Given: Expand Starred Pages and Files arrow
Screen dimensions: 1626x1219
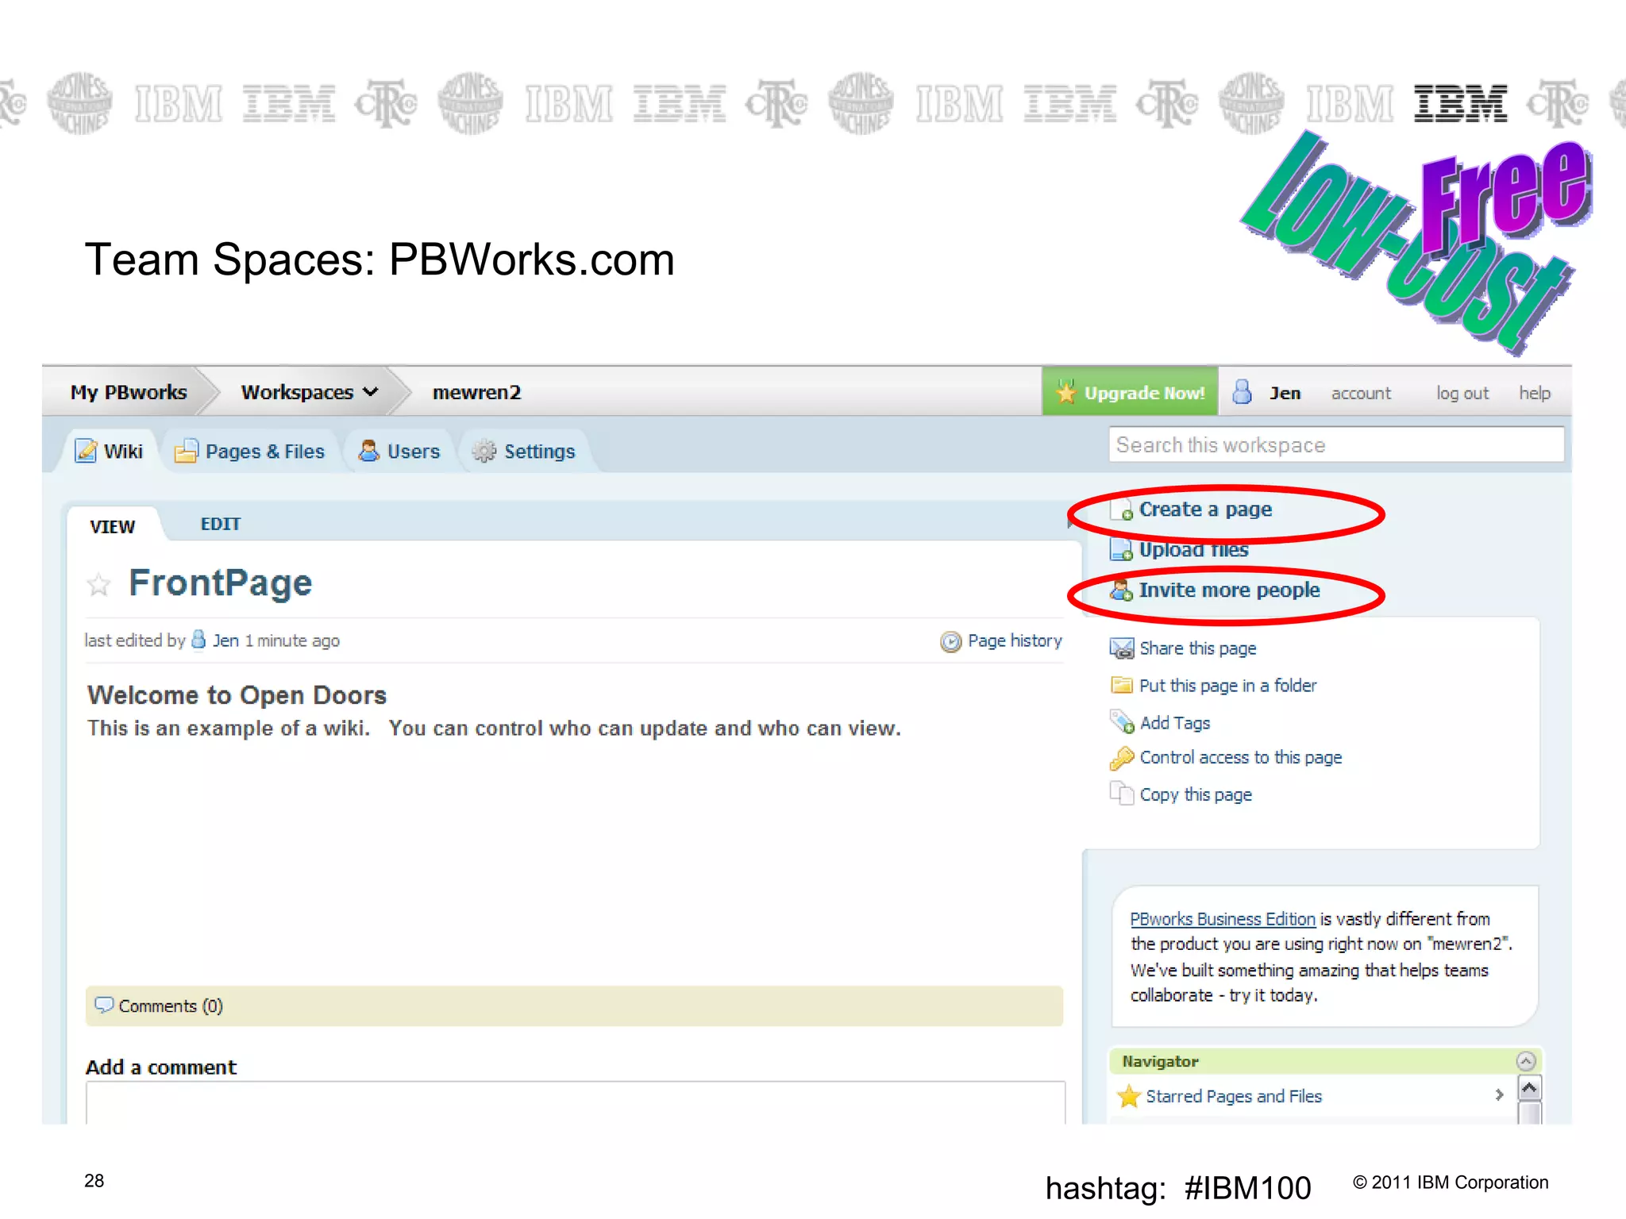Looking at the screenshot, I should tap(1499, 1095).
